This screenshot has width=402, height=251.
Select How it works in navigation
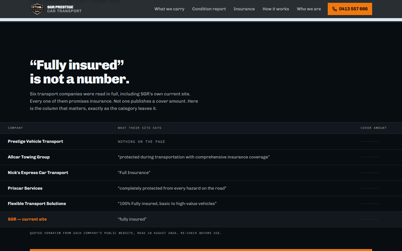click(x=276, y=9)
